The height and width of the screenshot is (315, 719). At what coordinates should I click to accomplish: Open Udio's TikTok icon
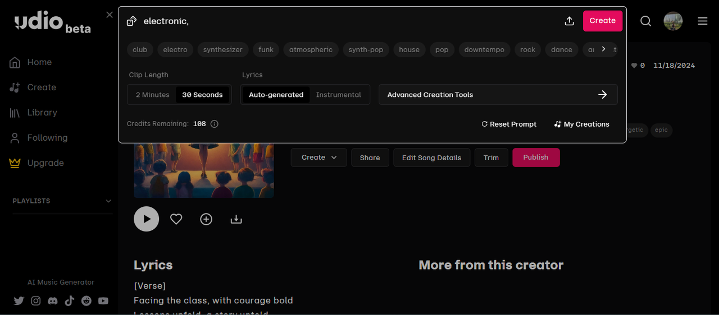69,301
